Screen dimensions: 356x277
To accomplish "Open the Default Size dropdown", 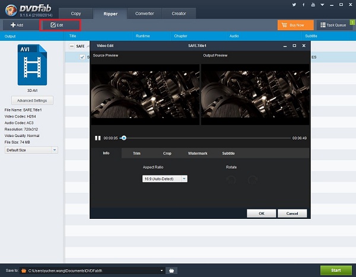I will [31, 150].
